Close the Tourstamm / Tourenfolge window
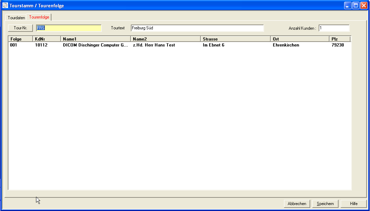The width and height of the screenshot is (370, 211). point(364,6)
